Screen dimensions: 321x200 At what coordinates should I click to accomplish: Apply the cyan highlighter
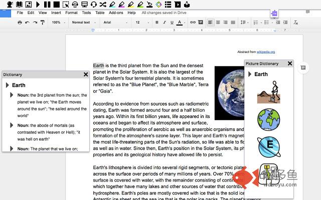[112, 4]
